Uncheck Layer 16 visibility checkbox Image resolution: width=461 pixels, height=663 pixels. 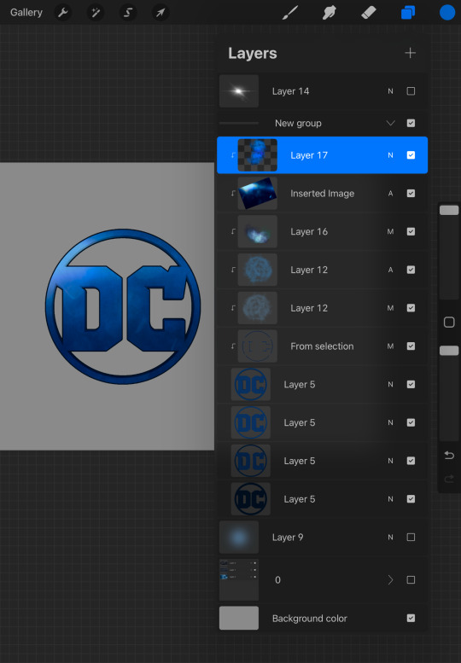[411, 231]
